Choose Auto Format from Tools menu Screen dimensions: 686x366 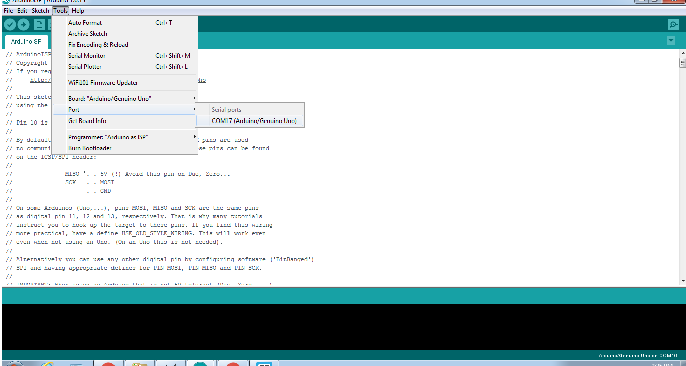point(125,23)
